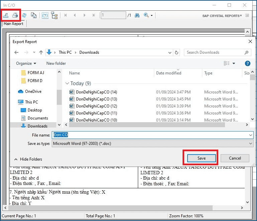The width and height of the screenshot is (257, 221).
Task: Click This PC in the address breadcrumb
Action: pos(65,52)
